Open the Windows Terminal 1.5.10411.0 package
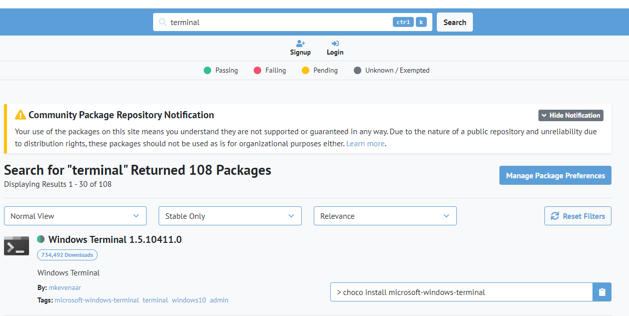Image resolution: width=629 pixels, height=316 pixels. click(115, 239)
